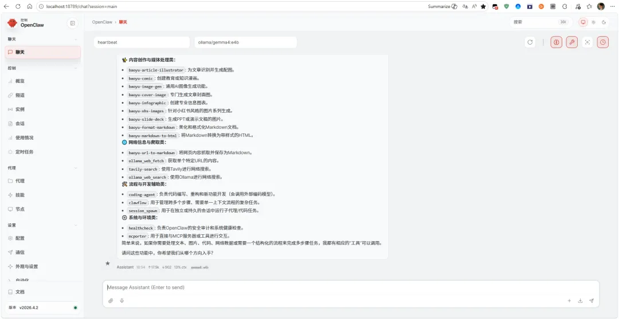619x319 pixels.
Task: Open 定时任务 in the sidebar
Action: (42, 152)
